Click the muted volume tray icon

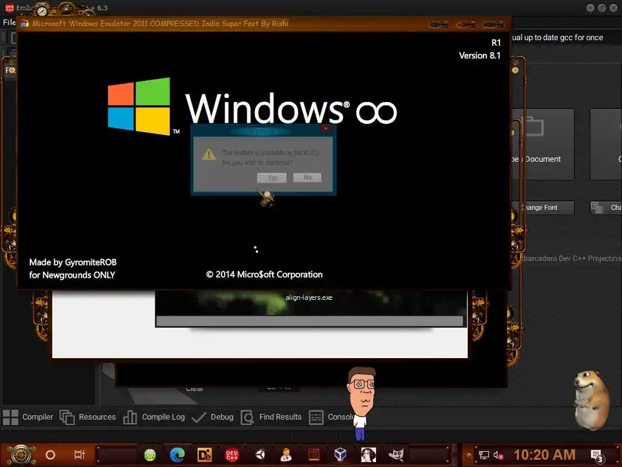pos(498,455)
